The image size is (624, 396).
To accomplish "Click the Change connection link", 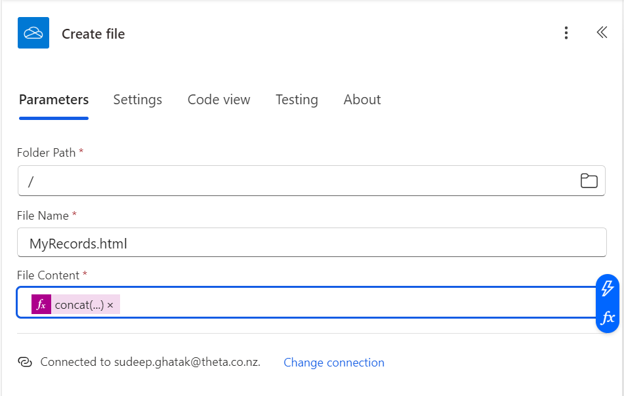I will click(x=334, y=363).
